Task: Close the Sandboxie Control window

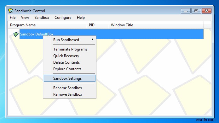Action: coord(206,11)
